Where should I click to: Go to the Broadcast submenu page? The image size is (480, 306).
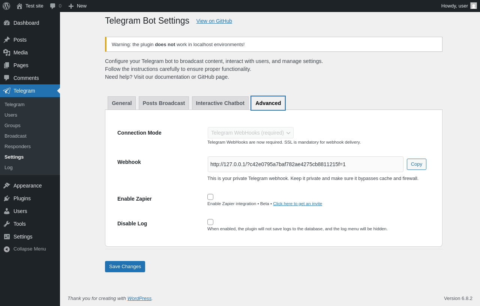pyautogui.click(x=15, y=136)
